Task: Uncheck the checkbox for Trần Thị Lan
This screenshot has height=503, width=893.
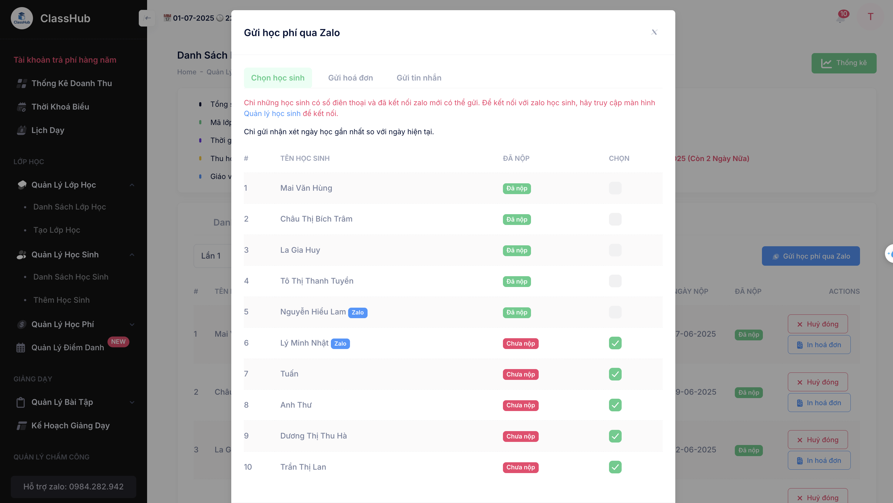Action: point(615,467)
